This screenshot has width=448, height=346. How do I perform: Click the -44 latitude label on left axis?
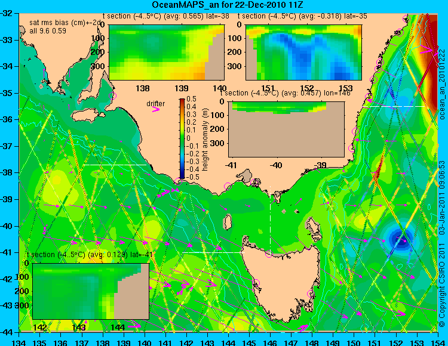coord(7,332)
